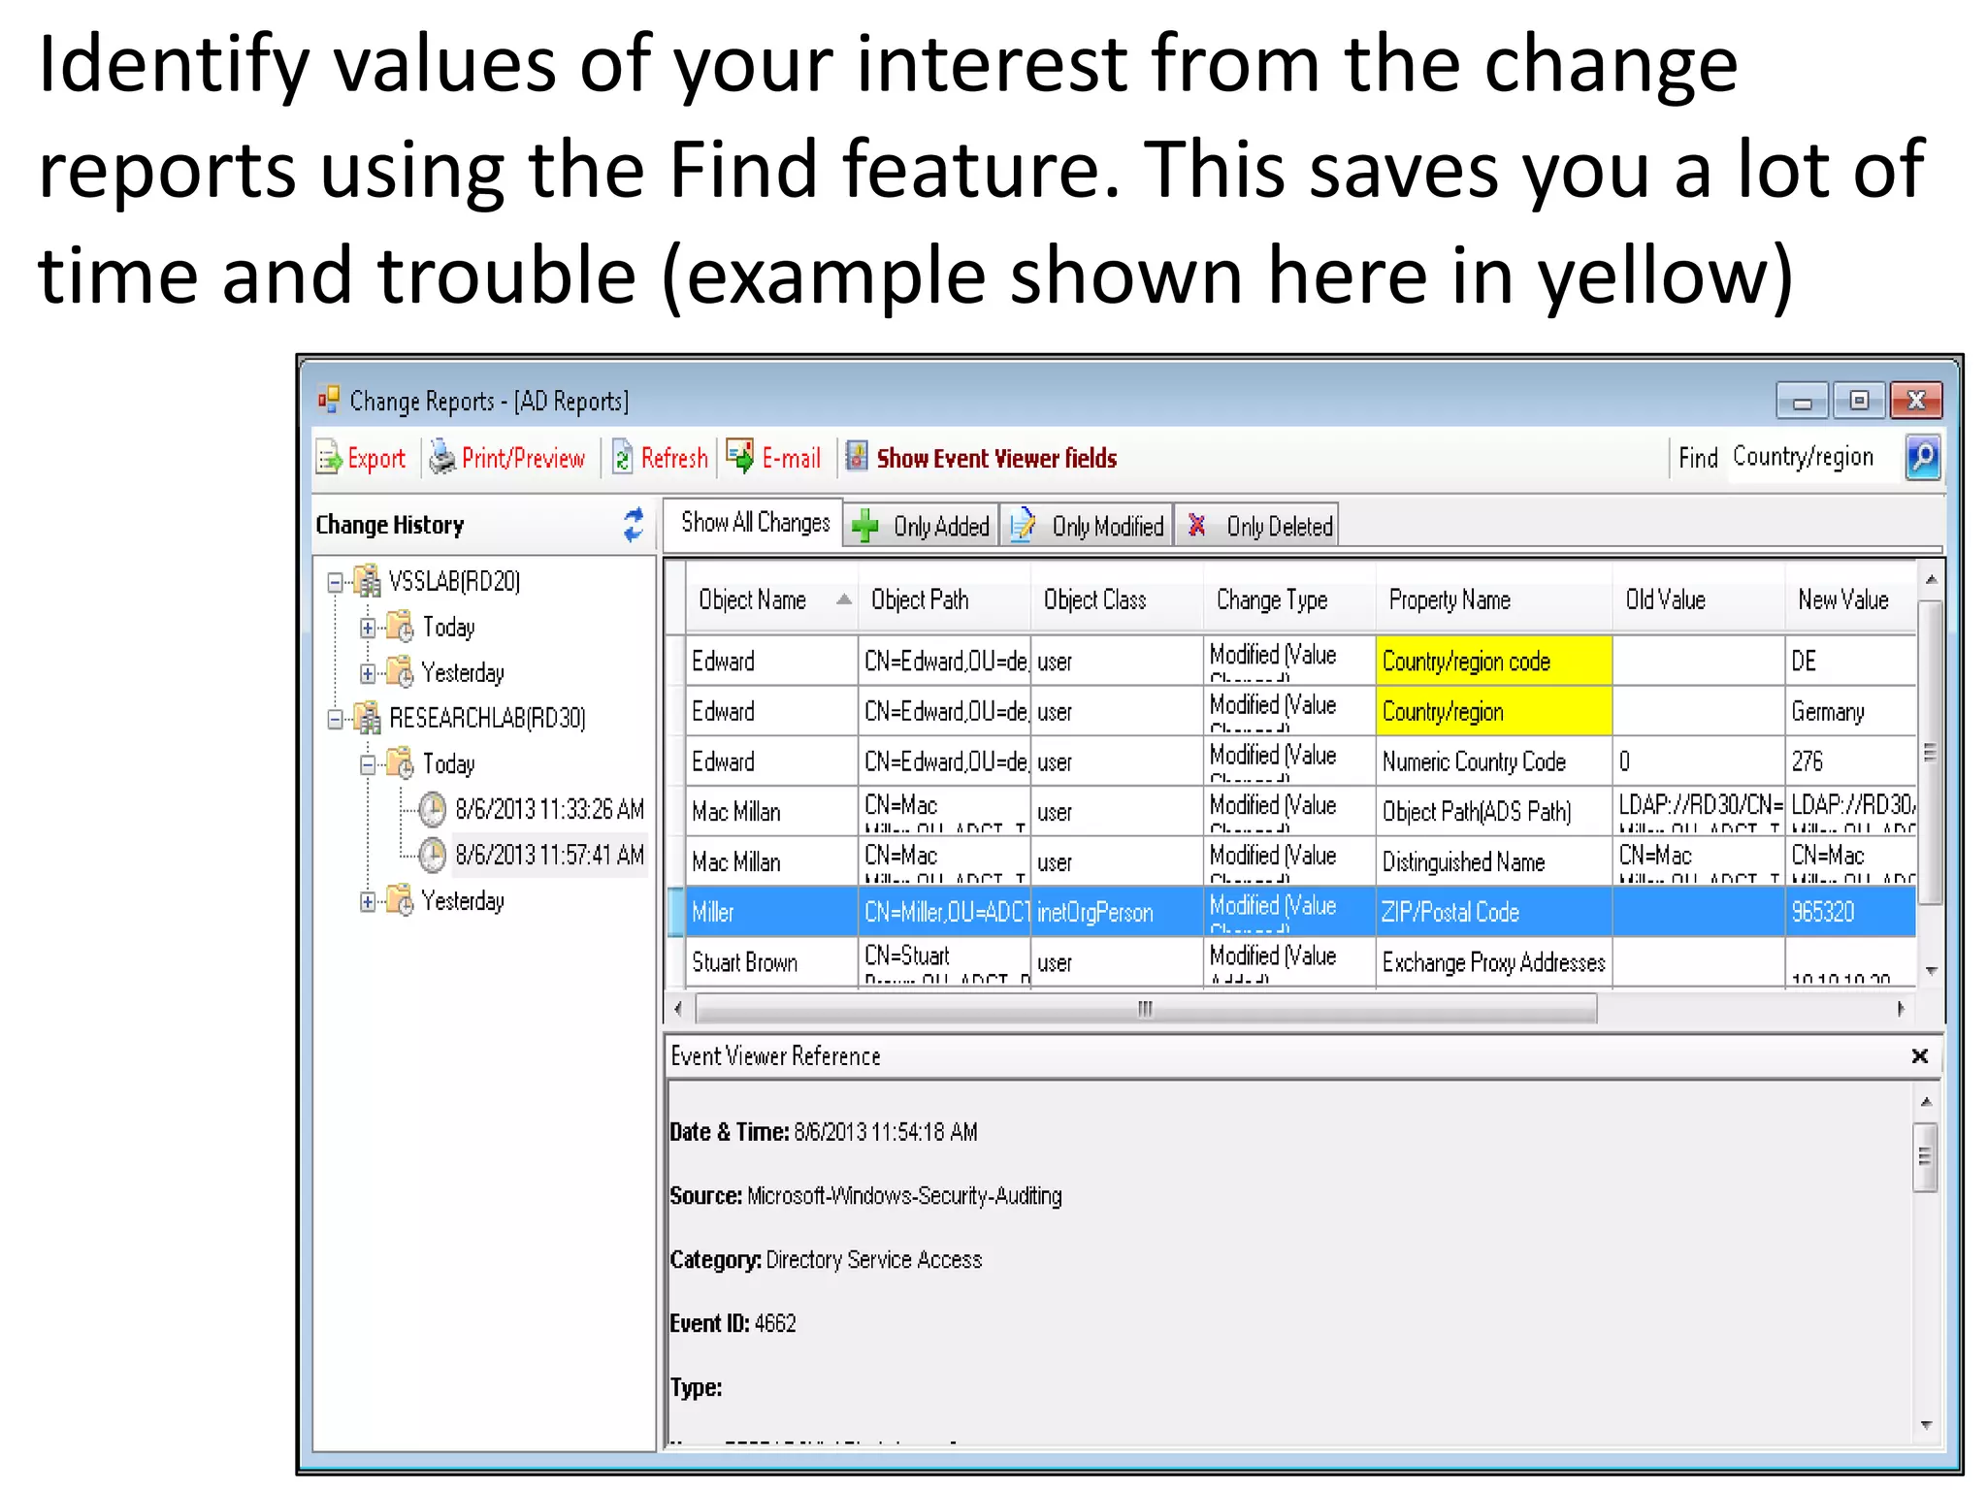This screenshot has width=1987, height=1490.
Task: Select the Miller row 'ZIP/Postal Code' cell
Action: pyautogui.click(x=1494, y=912)
